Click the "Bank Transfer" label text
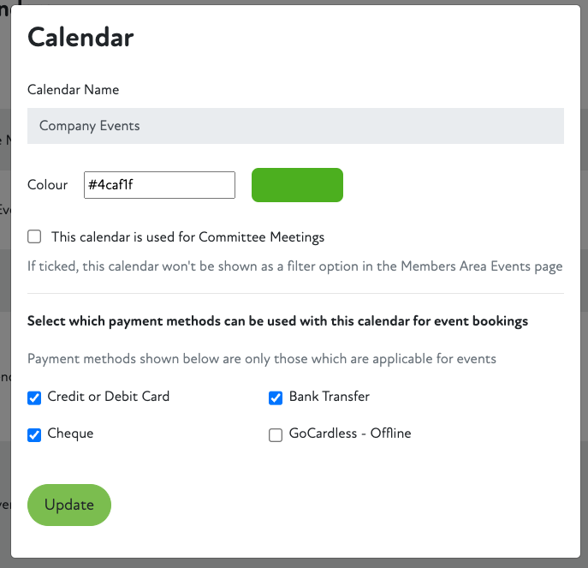Image resolution: width=588 pixels, height=568 pixels. pyautogui.click(x=330, y=397)
